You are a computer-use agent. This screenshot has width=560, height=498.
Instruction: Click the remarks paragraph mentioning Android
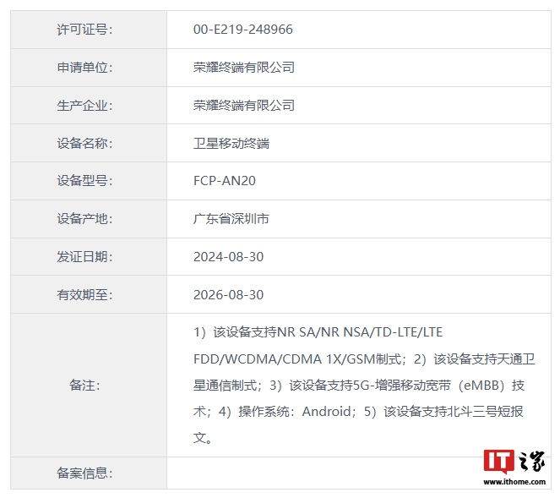tap(363, 385)
